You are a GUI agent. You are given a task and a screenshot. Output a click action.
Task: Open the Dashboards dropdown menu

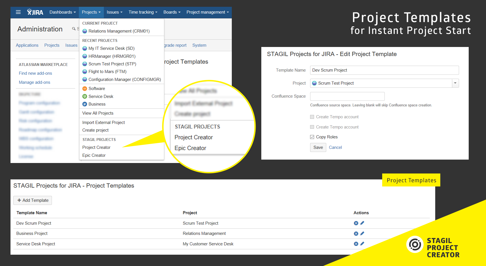point(63,12)
